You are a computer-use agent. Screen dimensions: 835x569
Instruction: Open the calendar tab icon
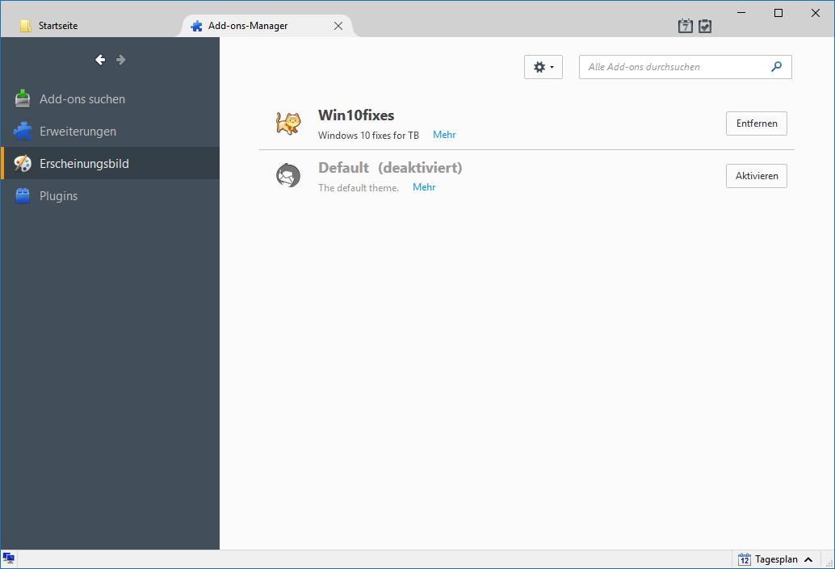point(686,26)
